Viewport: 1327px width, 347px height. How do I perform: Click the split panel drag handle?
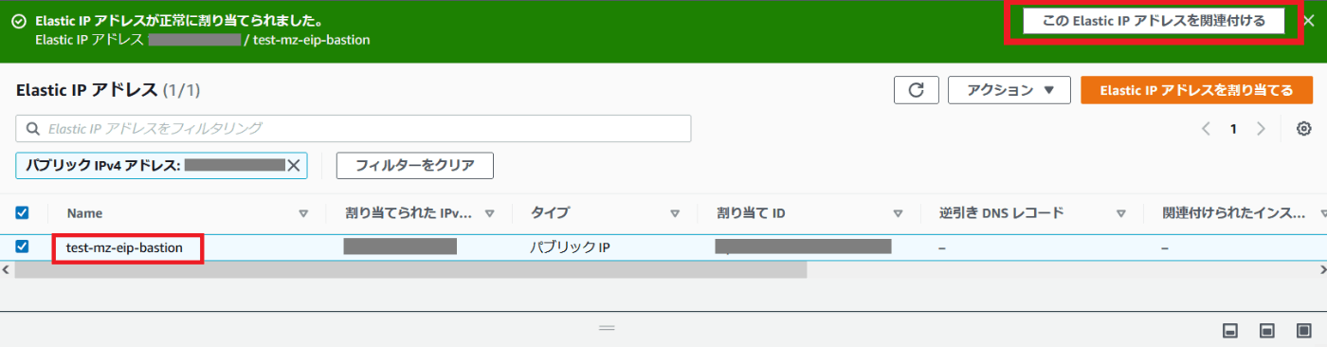coord(607,328)
